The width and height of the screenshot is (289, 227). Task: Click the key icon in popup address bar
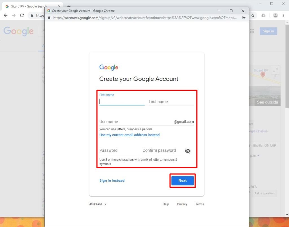click(x=244, y=18)
